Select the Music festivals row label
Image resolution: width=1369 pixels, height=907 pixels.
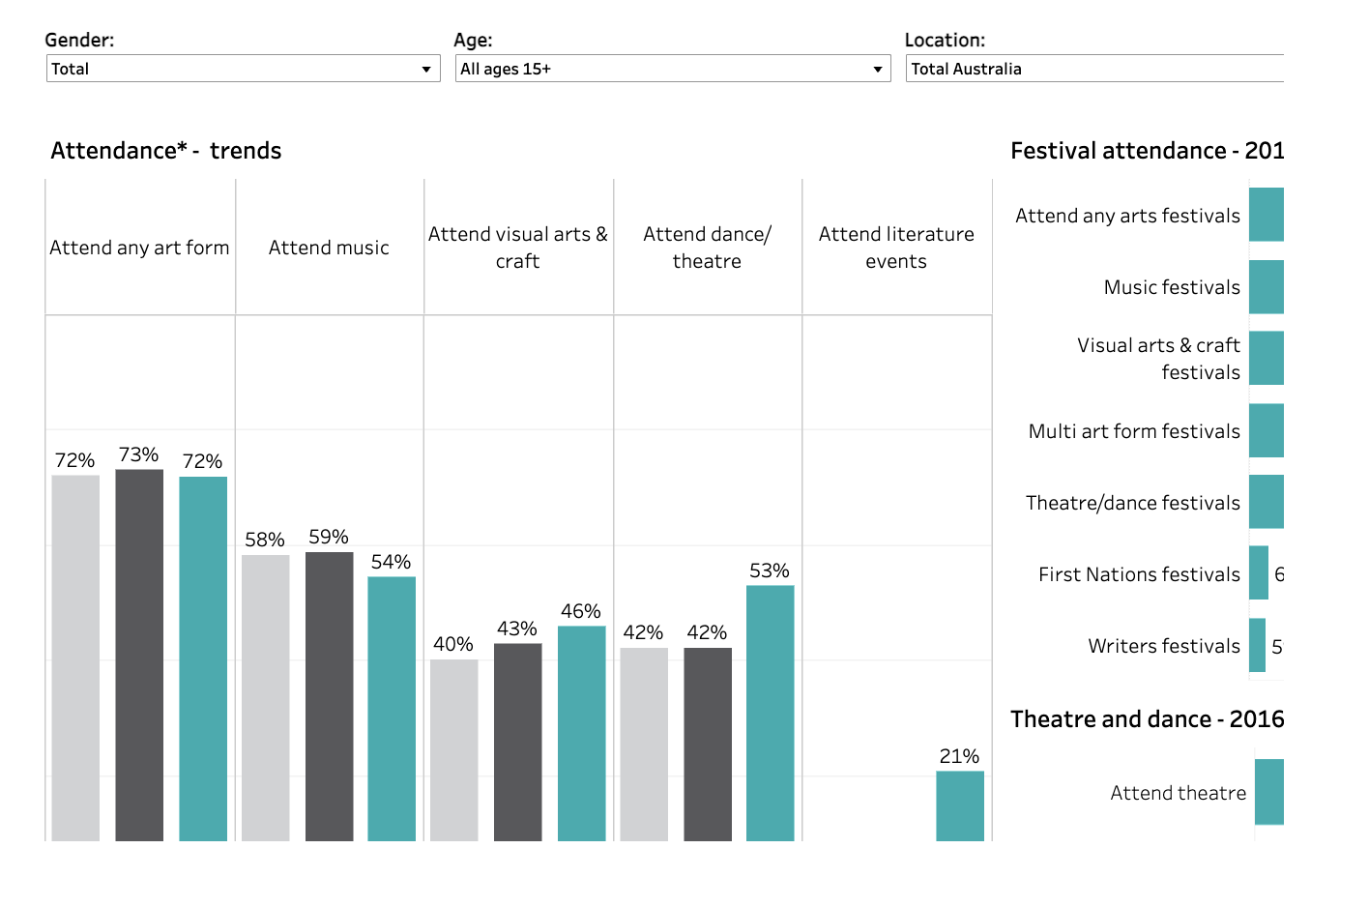pyautogui.click(x=1171, y=287)
